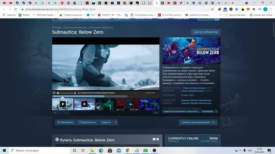
Task: Select the first trailer thumbnail
Action: (63, 104)
